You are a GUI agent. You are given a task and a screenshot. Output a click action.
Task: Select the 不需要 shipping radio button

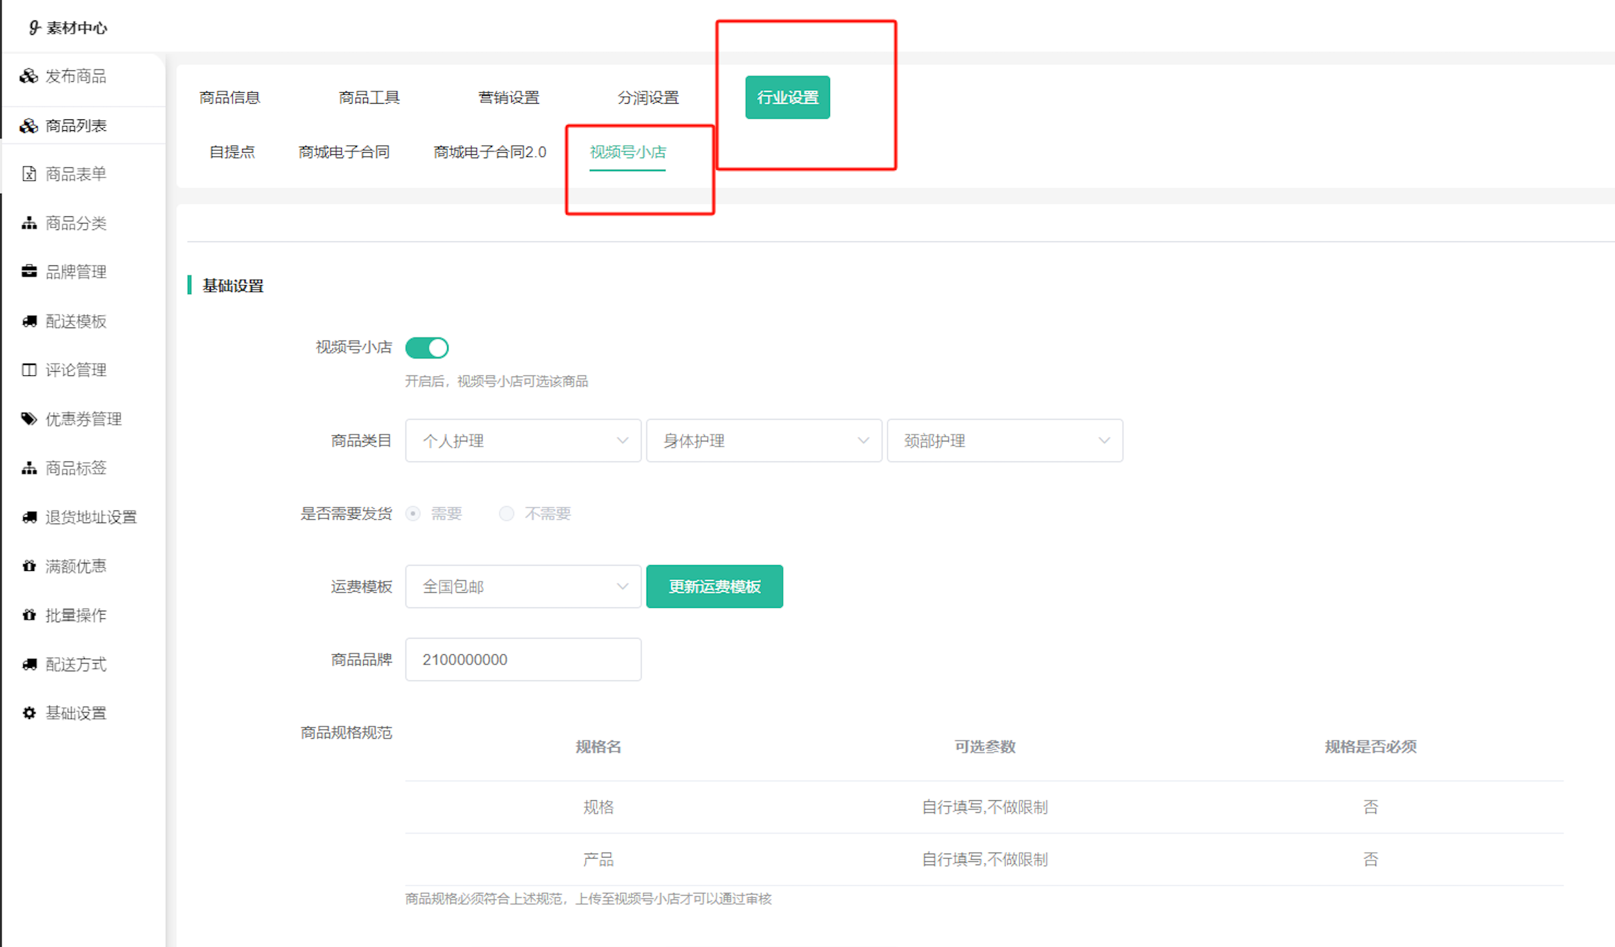[506, 513]
